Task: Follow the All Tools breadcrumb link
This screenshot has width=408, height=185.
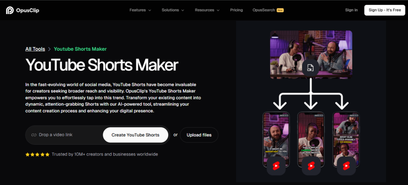Action: 35,49
